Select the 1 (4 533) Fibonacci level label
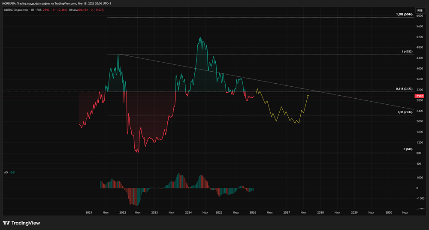The image size is (429, 230). click(x=407, y=51)
